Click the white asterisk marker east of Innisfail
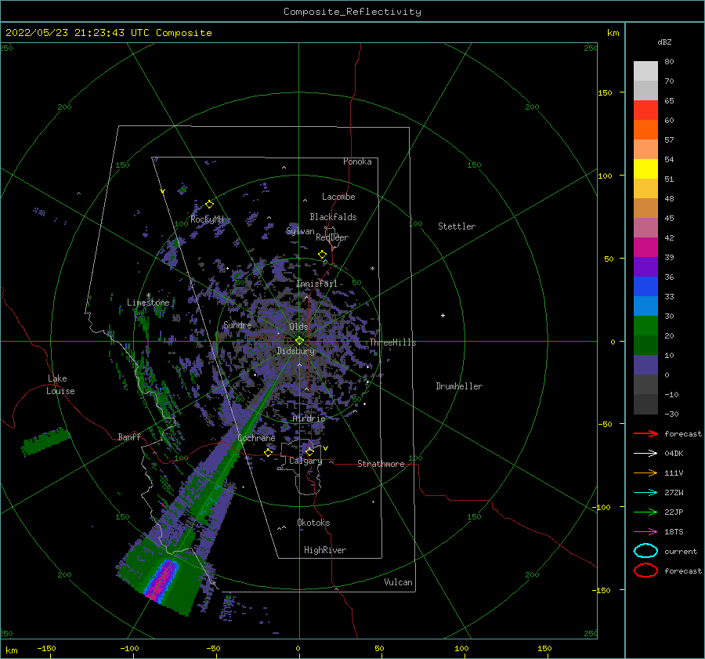The width and height of the screenshot is (705, 659). coord(372,269)
